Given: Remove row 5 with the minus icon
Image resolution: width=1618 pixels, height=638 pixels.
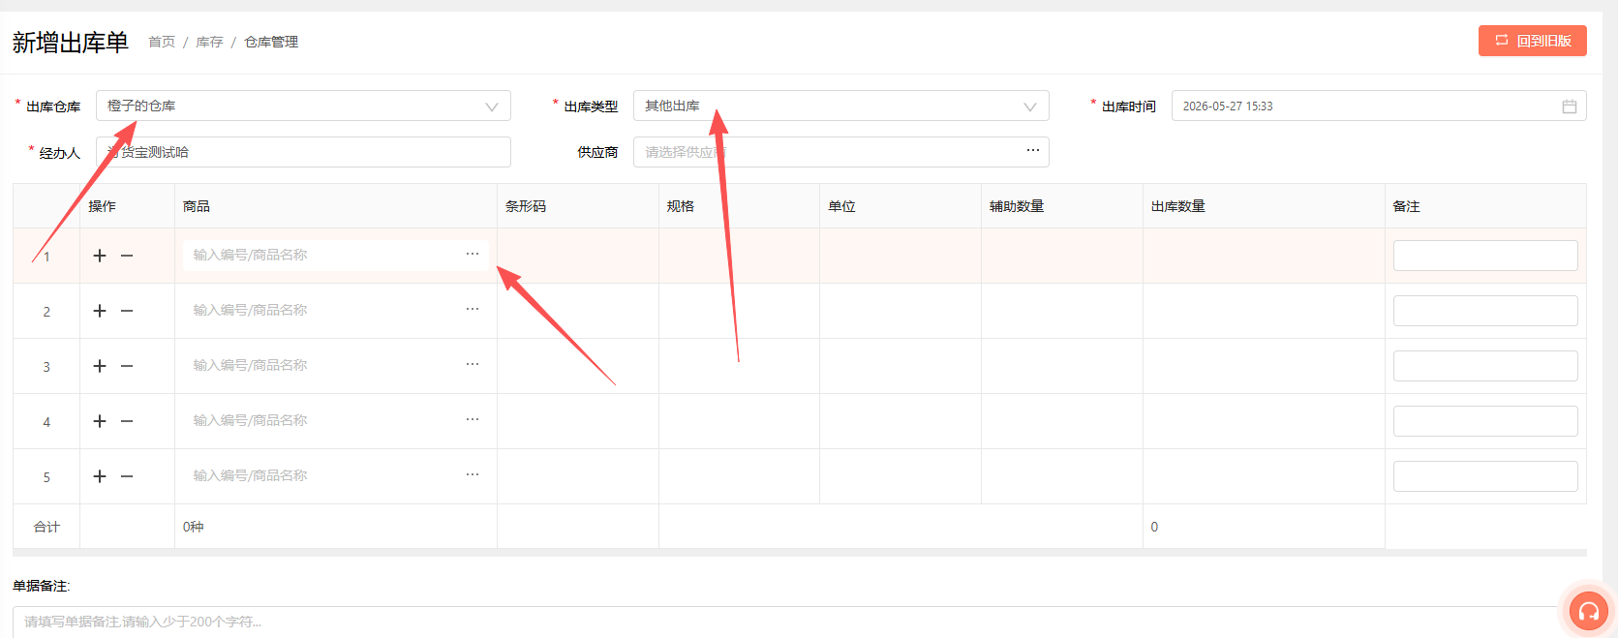Looking at the screenshot, I should (x=127, y=476).
